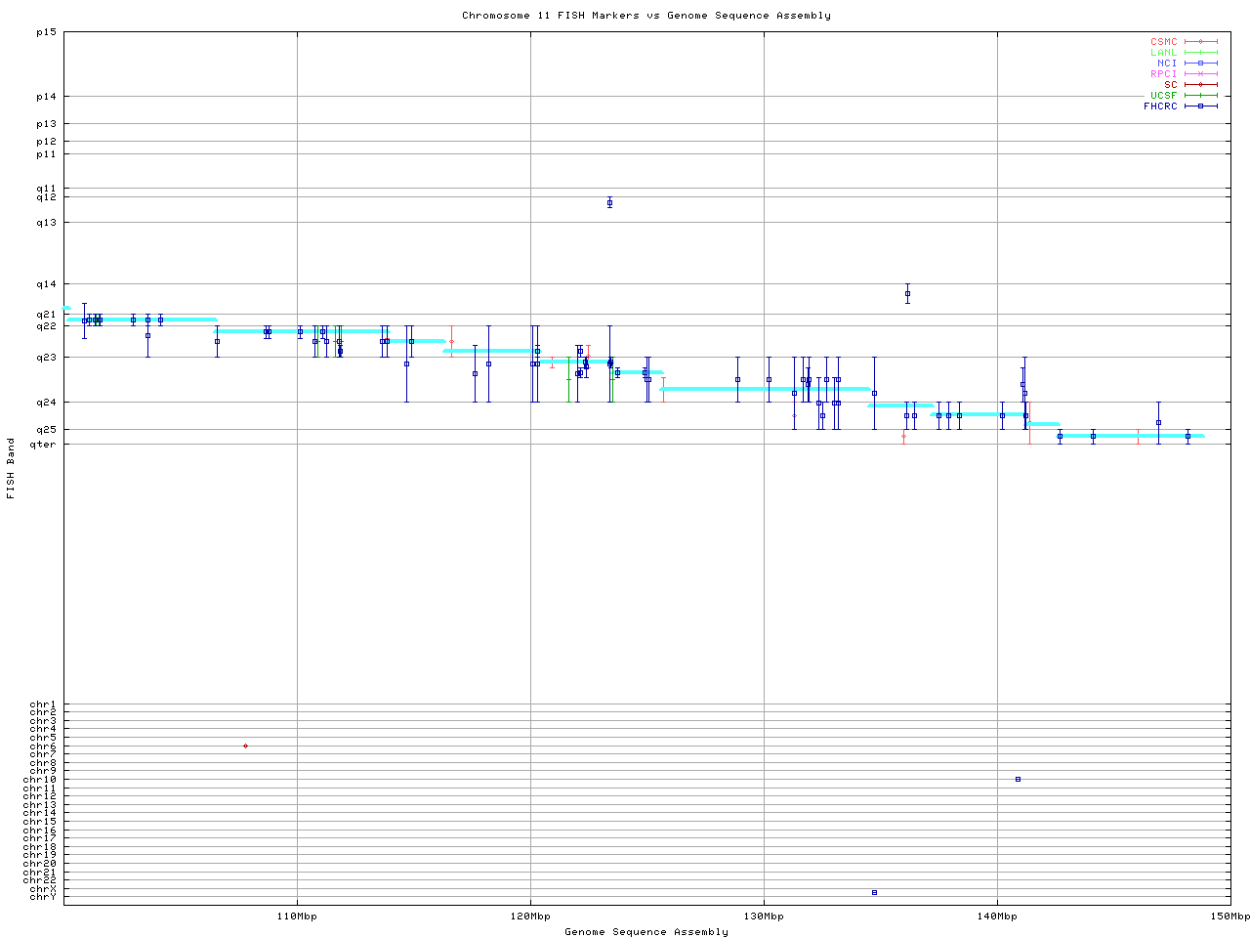
Task: Click the qter y-axis band label
Action: pos(44,445)
